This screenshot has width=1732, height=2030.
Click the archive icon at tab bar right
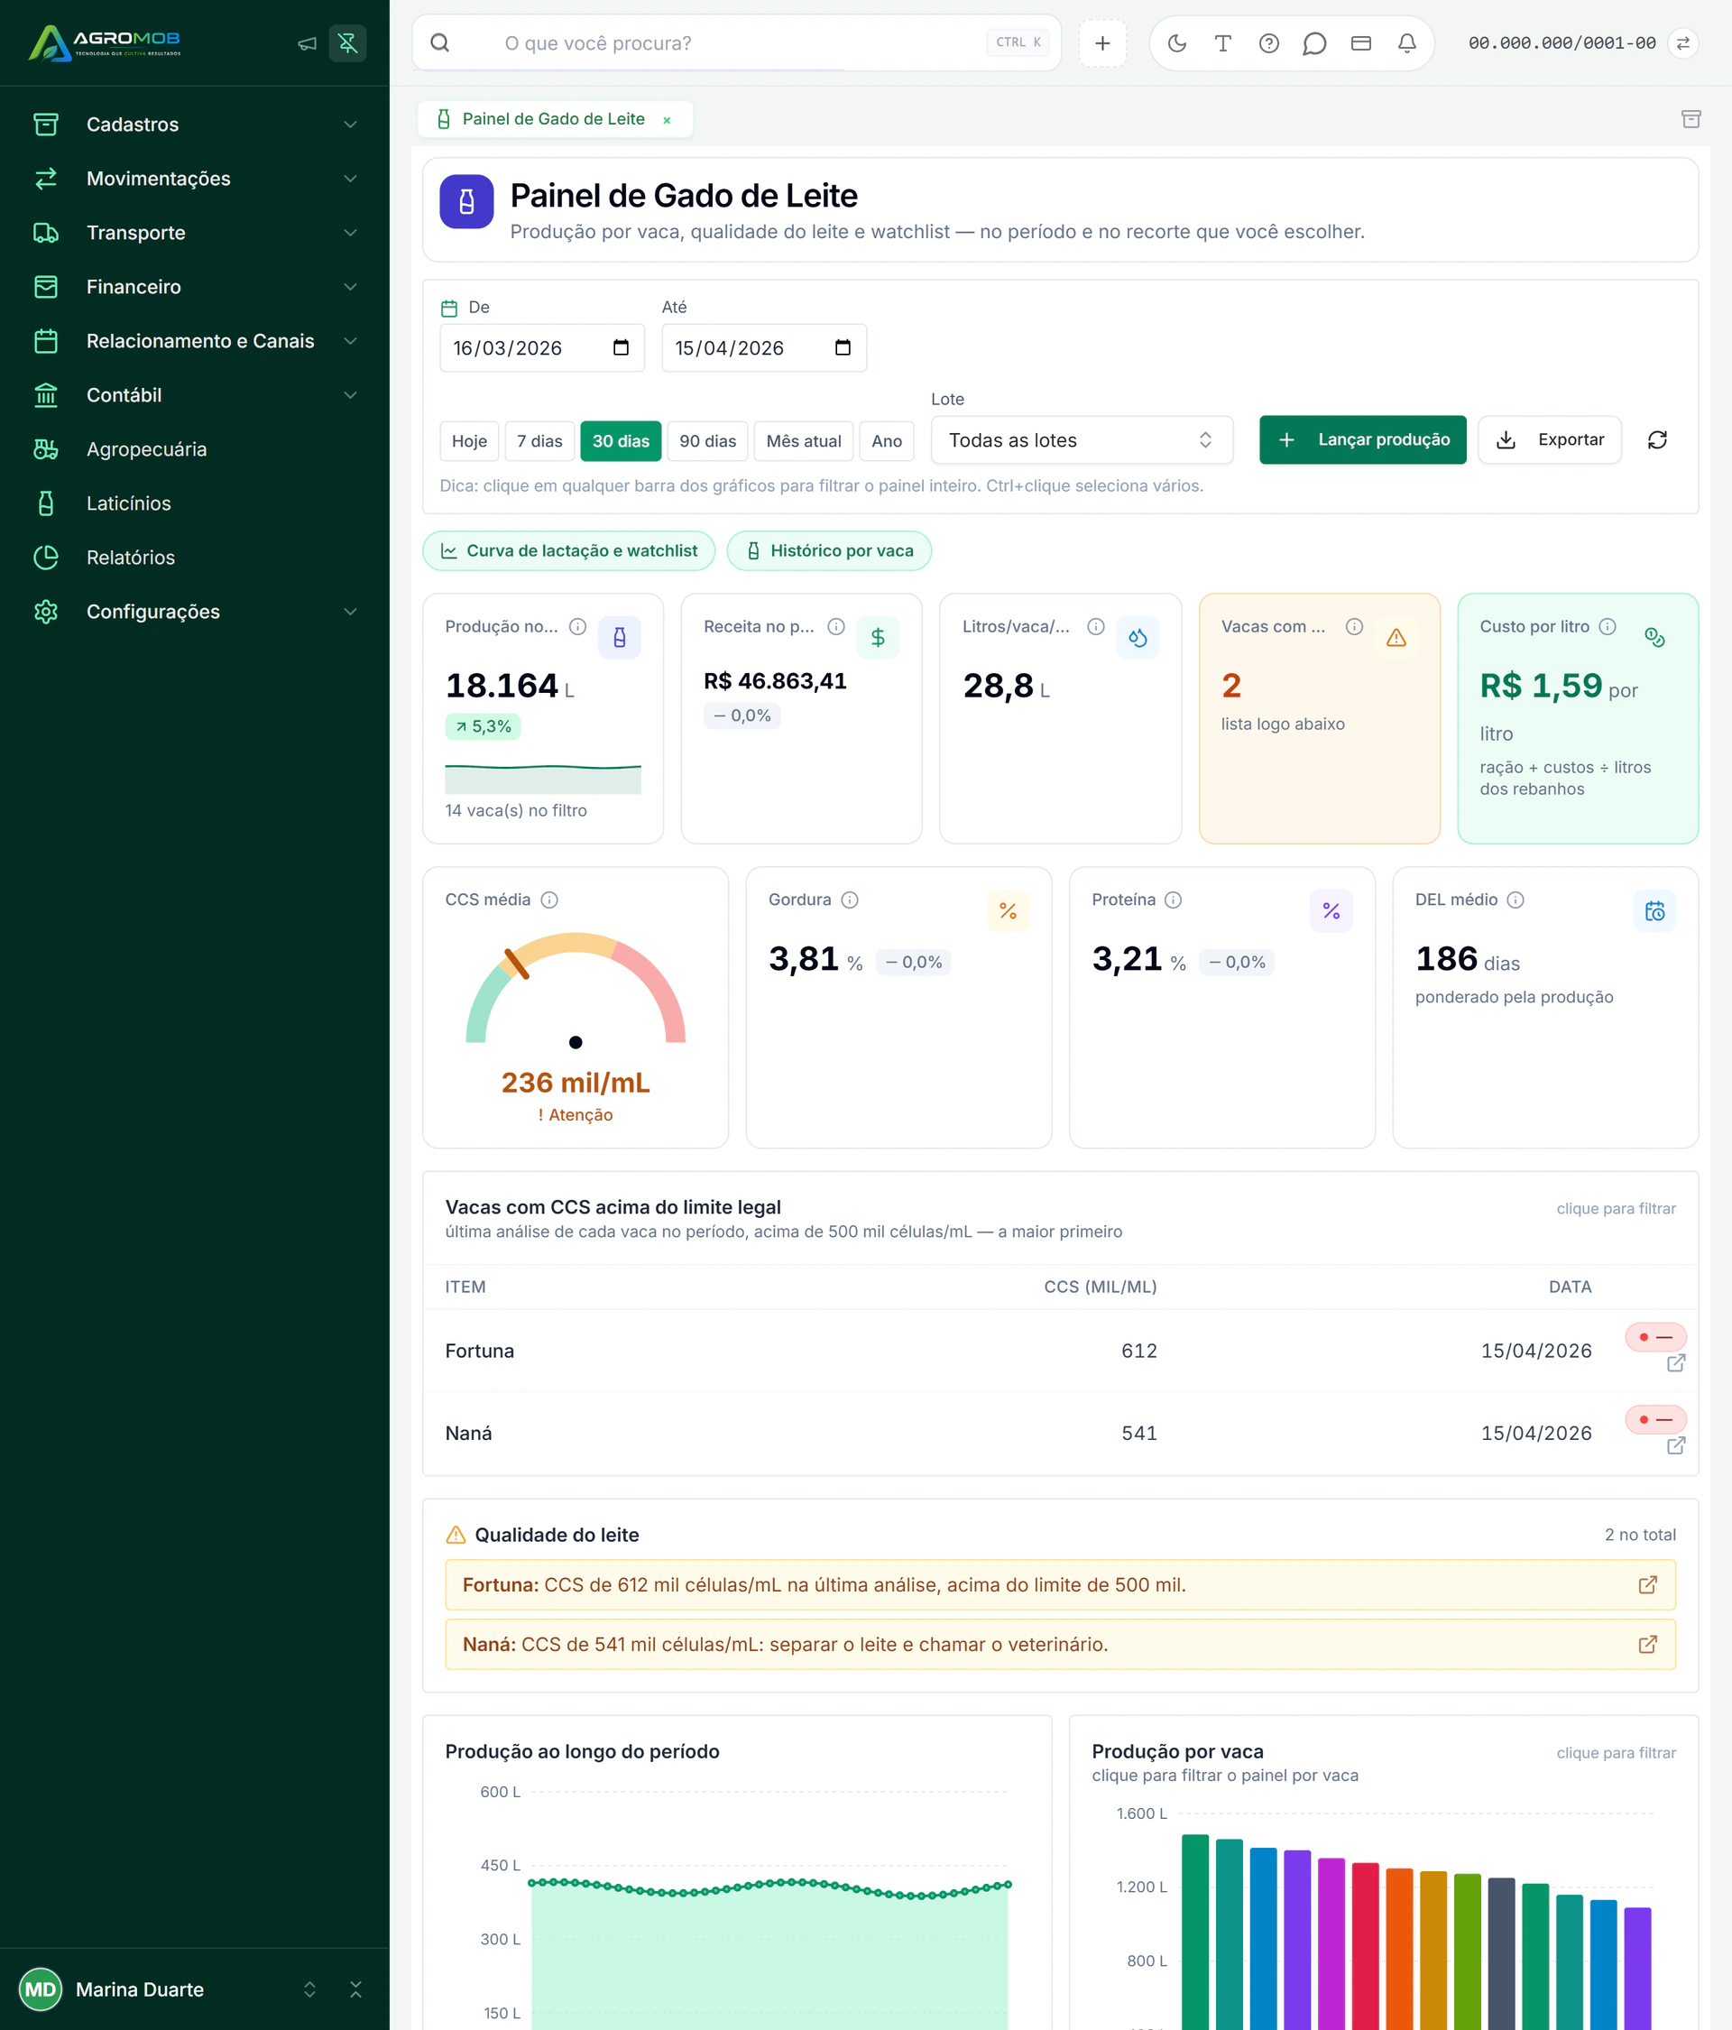point(1691,118)
